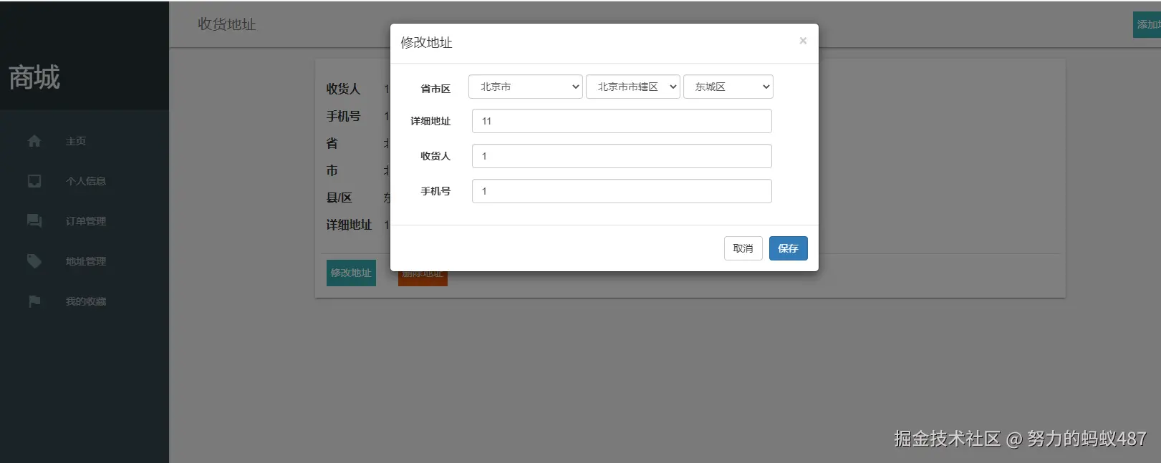This screenshot has height=463, width=1161.
Task: Click the add address button in the top right
Action: [1147, 24]
